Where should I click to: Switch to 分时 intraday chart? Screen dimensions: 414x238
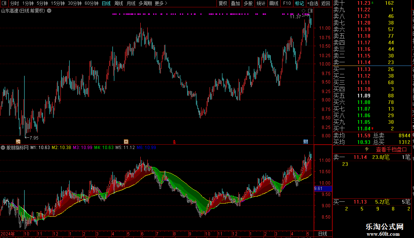tap(15, 3)
